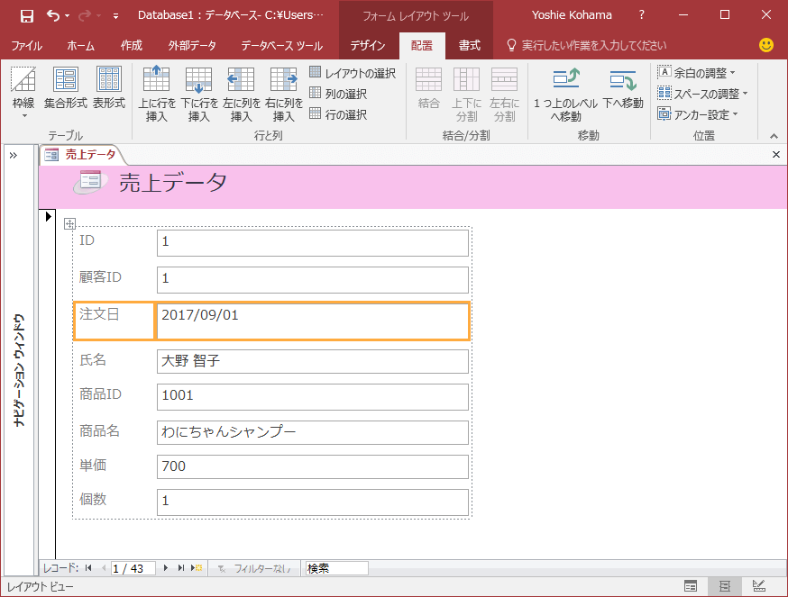Click new blank record button
The height and width of the screenshot is (597, 788).
[197, 568]
